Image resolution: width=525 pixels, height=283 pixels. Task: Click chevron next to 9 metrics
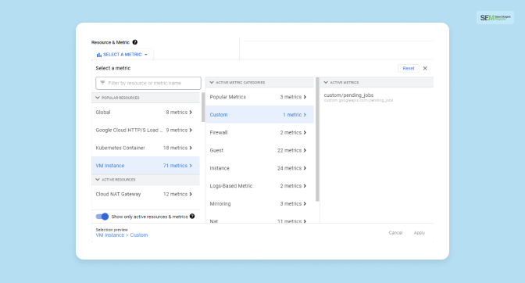[191, 130]
